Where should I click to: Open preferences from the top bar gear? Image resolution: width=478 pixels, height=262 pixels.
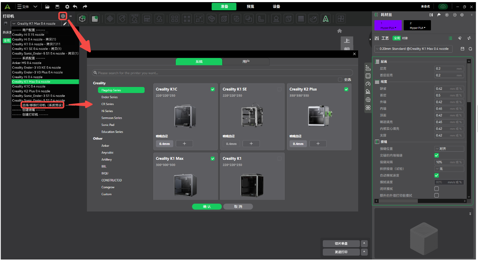(67, 7)
